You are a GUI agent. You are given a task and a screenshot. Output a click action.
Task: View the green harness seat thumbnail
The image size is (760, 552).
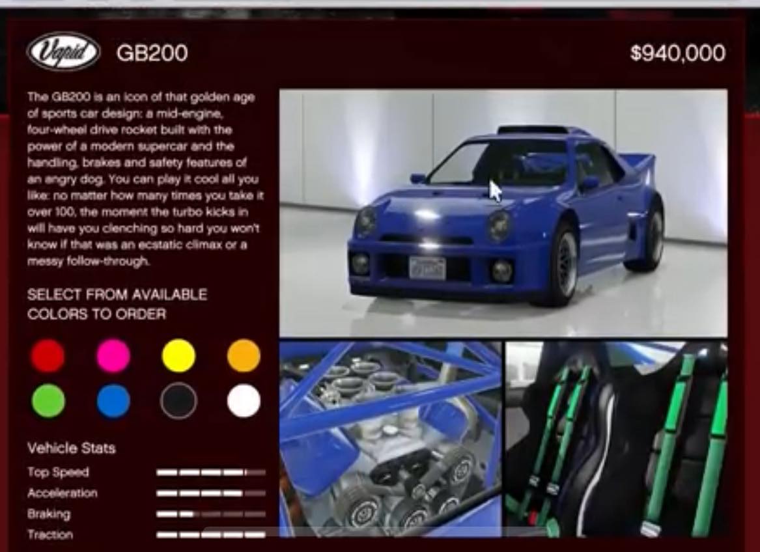[x=617, y=439]
